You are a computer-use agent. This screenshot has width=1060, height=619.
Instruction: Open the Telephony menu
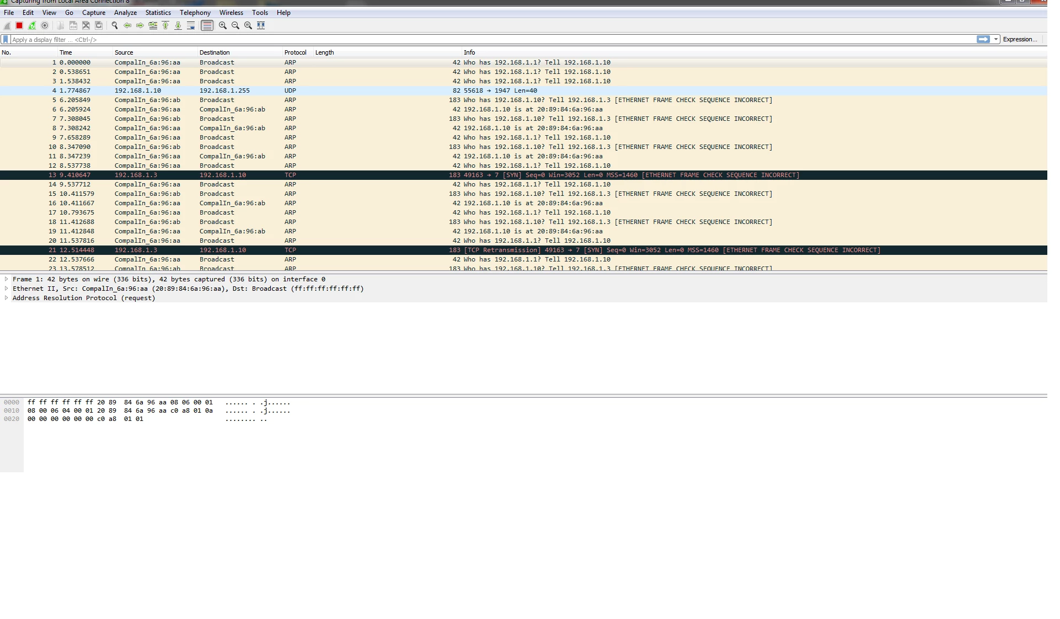[195, 13]
